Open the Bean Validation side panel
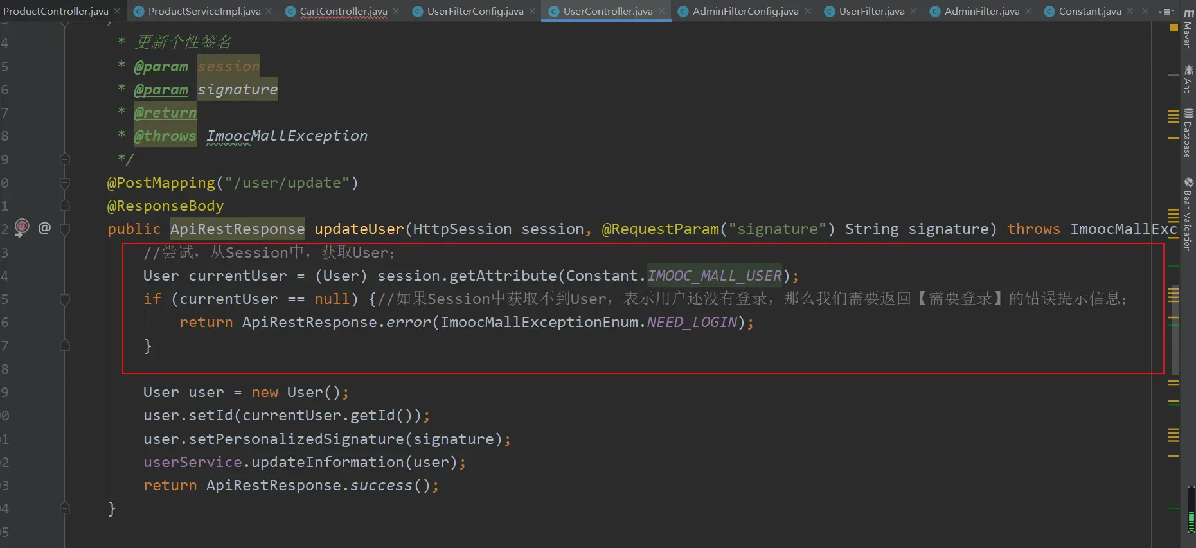Screen dimensions: 1196x548 pos(1188,215)
